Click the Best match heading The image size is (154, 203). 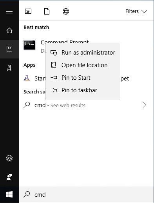point(36,27)
